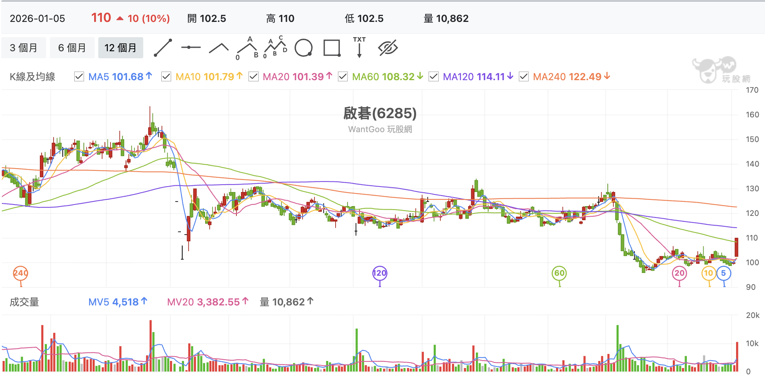Image resolution: width=765 pixels, height=377 pixels.
Task: Uncheck the MA60 moving average checkbox
Action: (x=343, y=77)
